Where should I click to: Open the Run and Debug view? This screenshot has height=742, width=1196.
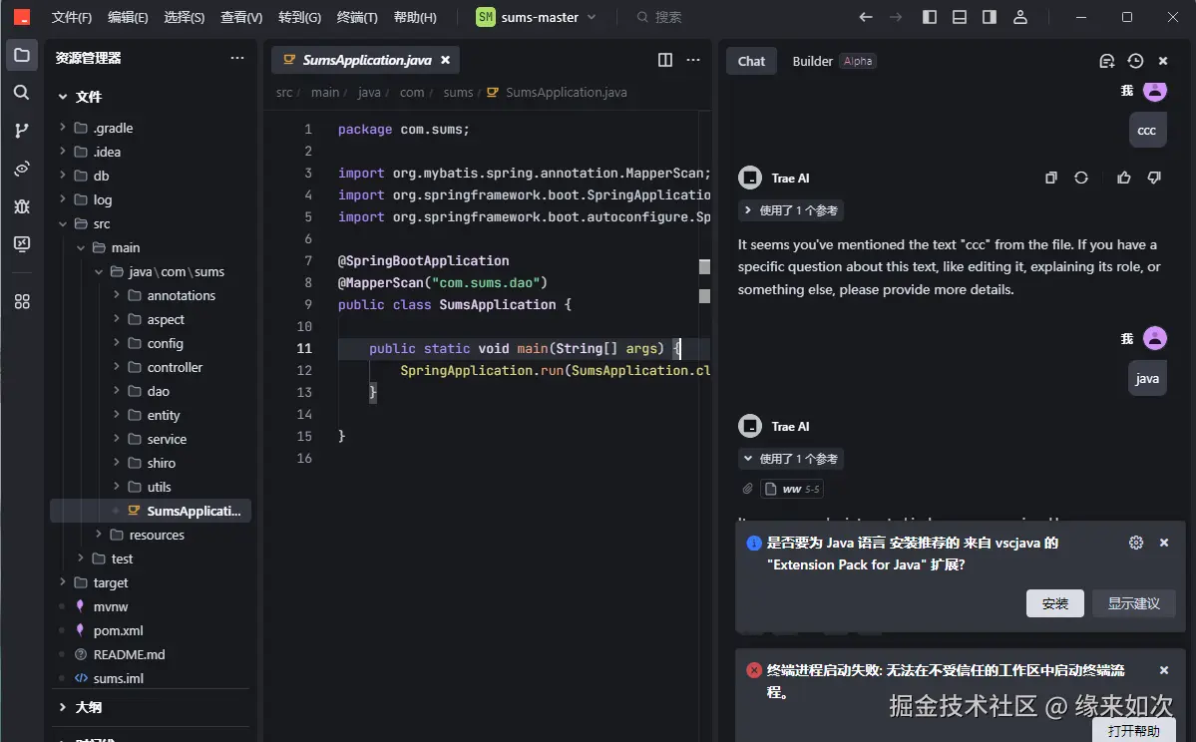(x=22, y=206)
